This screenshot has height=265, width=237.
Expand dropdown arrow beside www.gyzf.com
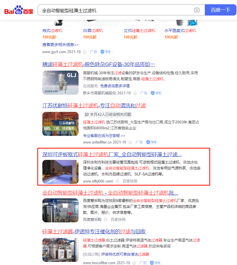pyautogui.click(x=85, y=52)
